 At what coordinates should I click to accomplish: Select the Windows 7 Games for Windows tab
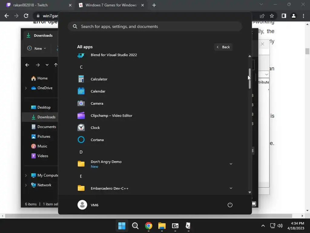tap(111, 5)
